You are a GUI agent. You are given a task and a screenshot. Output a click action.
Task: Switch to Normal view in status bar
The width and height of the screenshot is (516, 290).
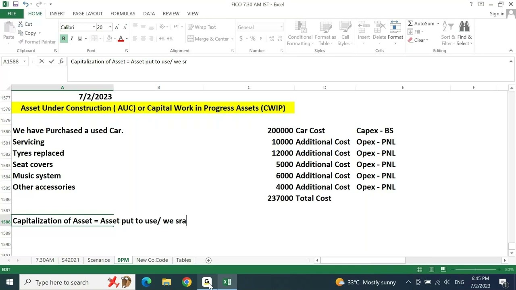419,269
